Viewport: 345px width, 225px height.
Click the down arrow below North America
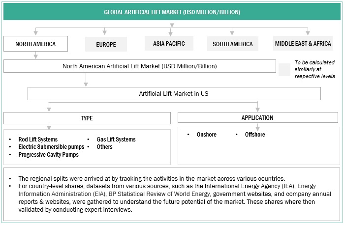[x=35, y=56]
